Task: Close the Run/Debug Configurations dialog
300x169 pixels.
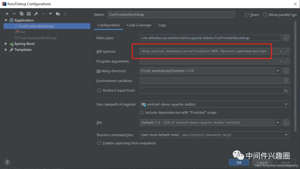Action: click(295, 4)
